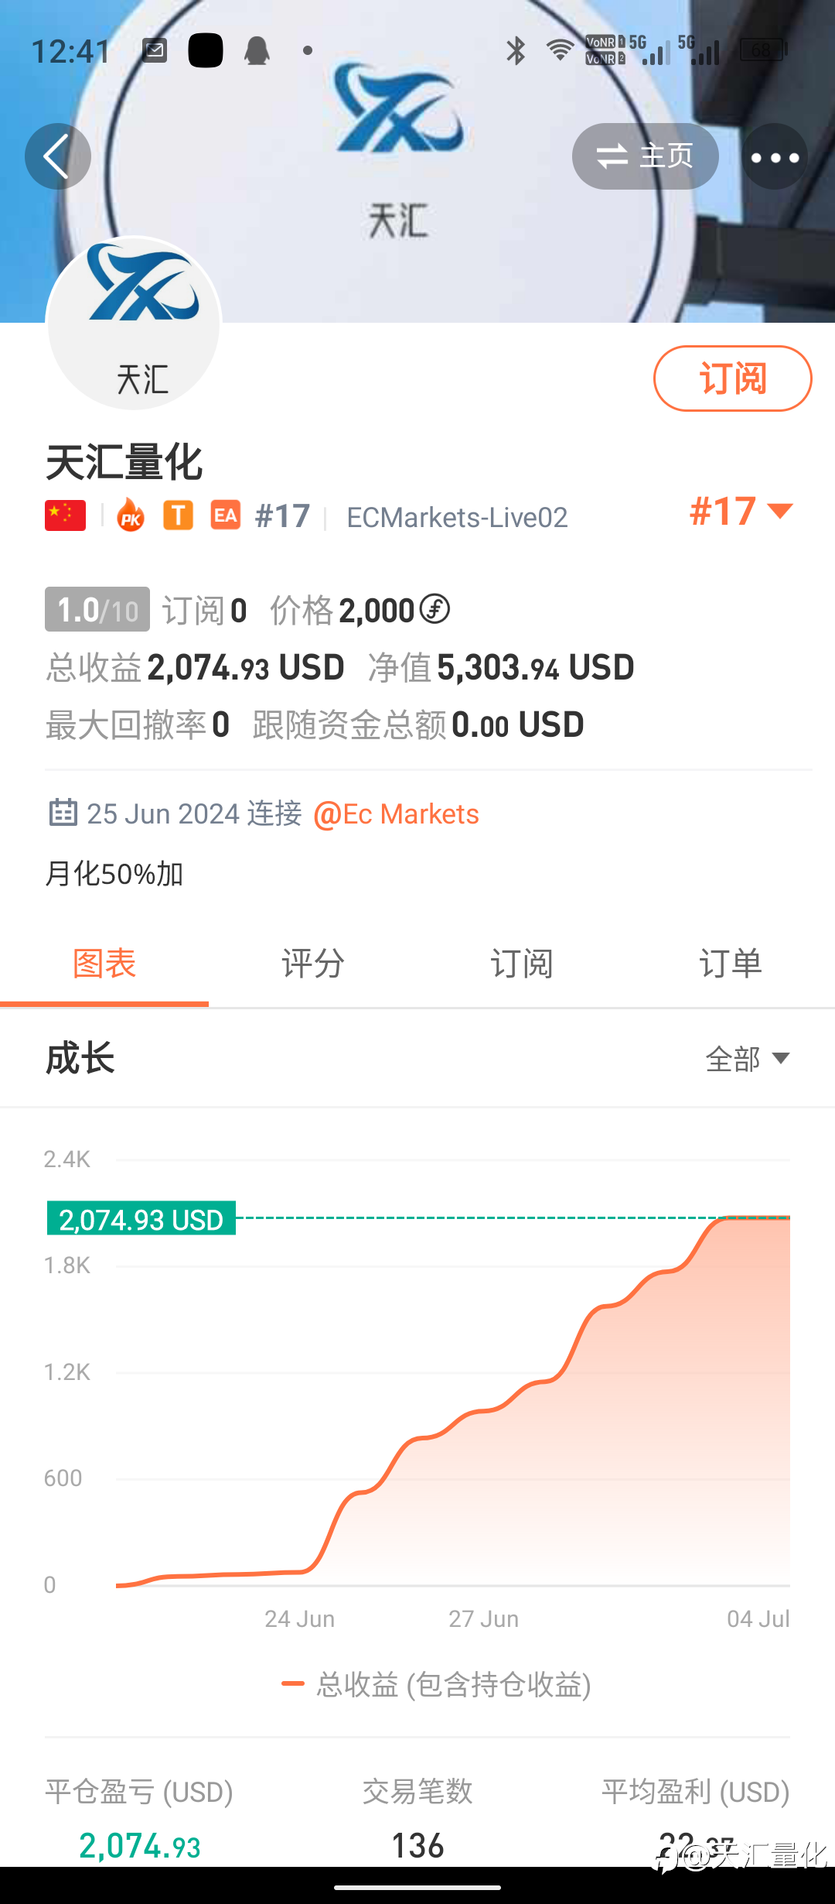835x1904 pixels.
Task: Select the 图表 tab
Action: point(104,964)
